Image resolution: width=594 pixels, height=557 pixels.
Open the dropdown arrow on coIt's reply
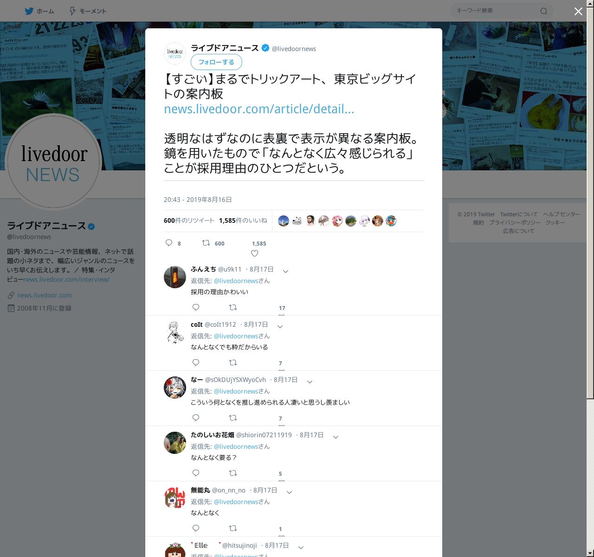(x=280, y=327)
